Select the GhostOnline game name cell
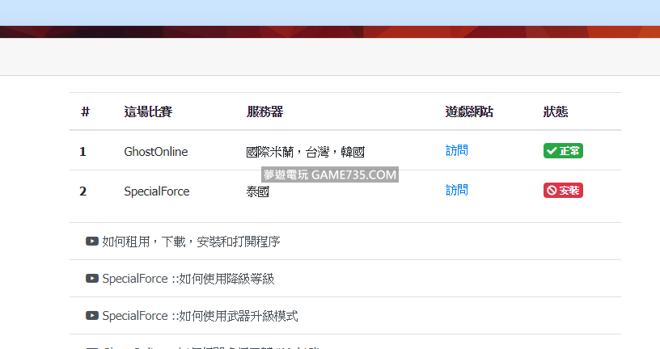660x349 pixels. pos(156,151)
